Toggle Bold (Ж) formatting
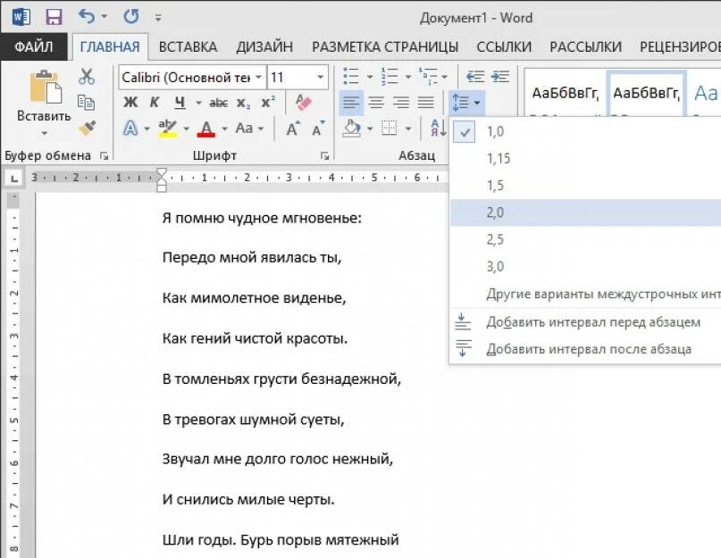Image resolution: width=721 pixels, height=558 pixels. coord(130,102)
